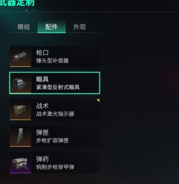Open the 弹药 slot label
Screen dimensions: 179x184
(42, 159)
